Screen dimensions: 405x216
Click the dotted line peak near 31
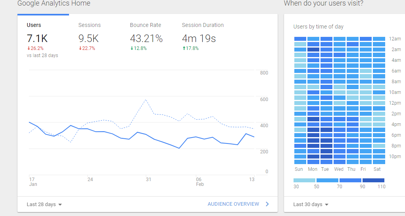pyautogui.click(x=146, y=99)
